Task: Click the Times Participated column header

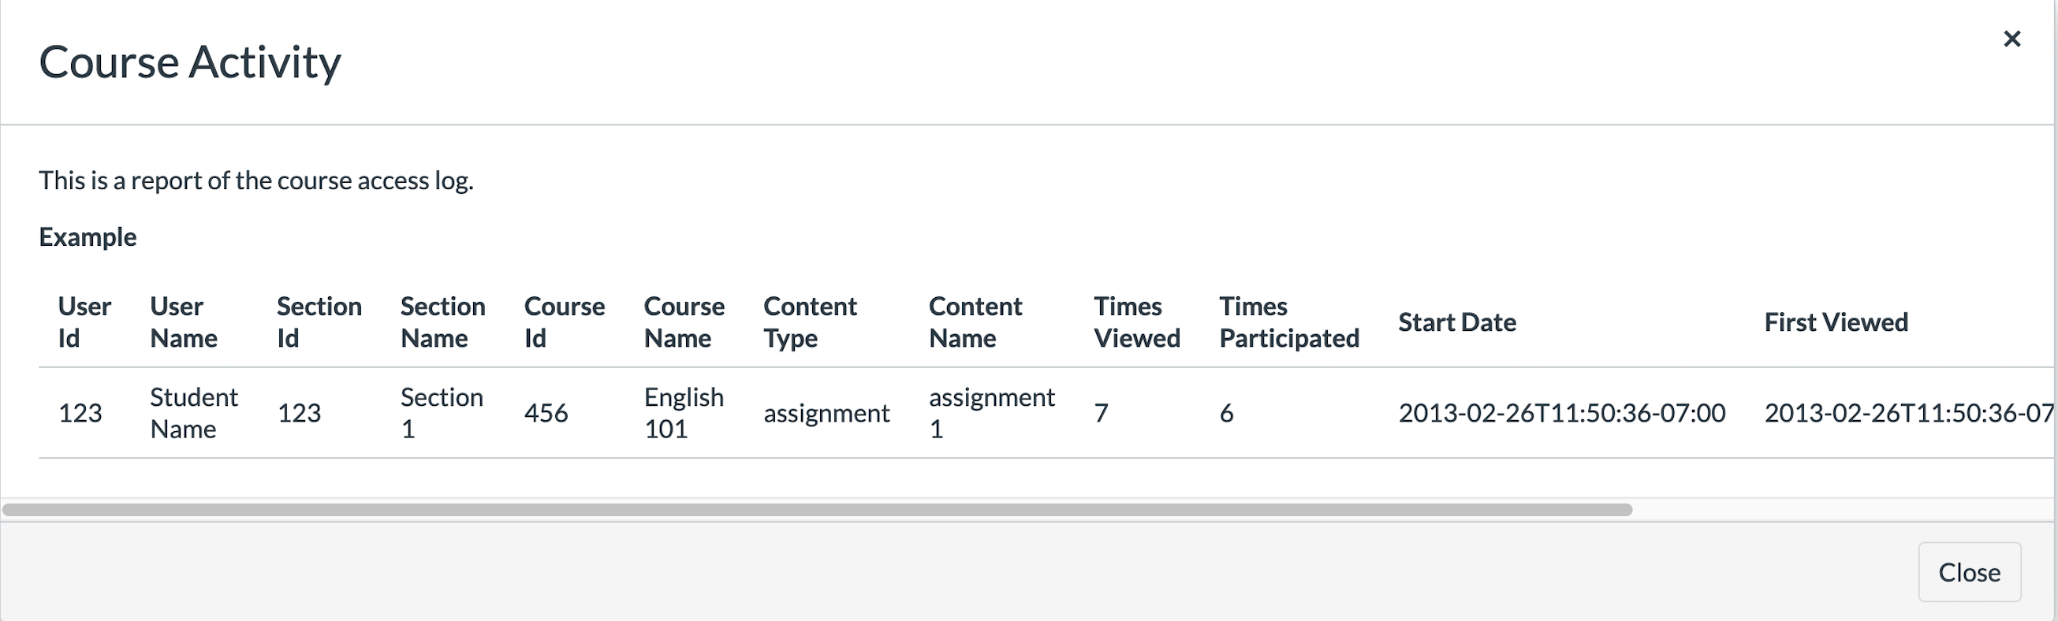Action: pyautogui.click(x=1289, y=322)
